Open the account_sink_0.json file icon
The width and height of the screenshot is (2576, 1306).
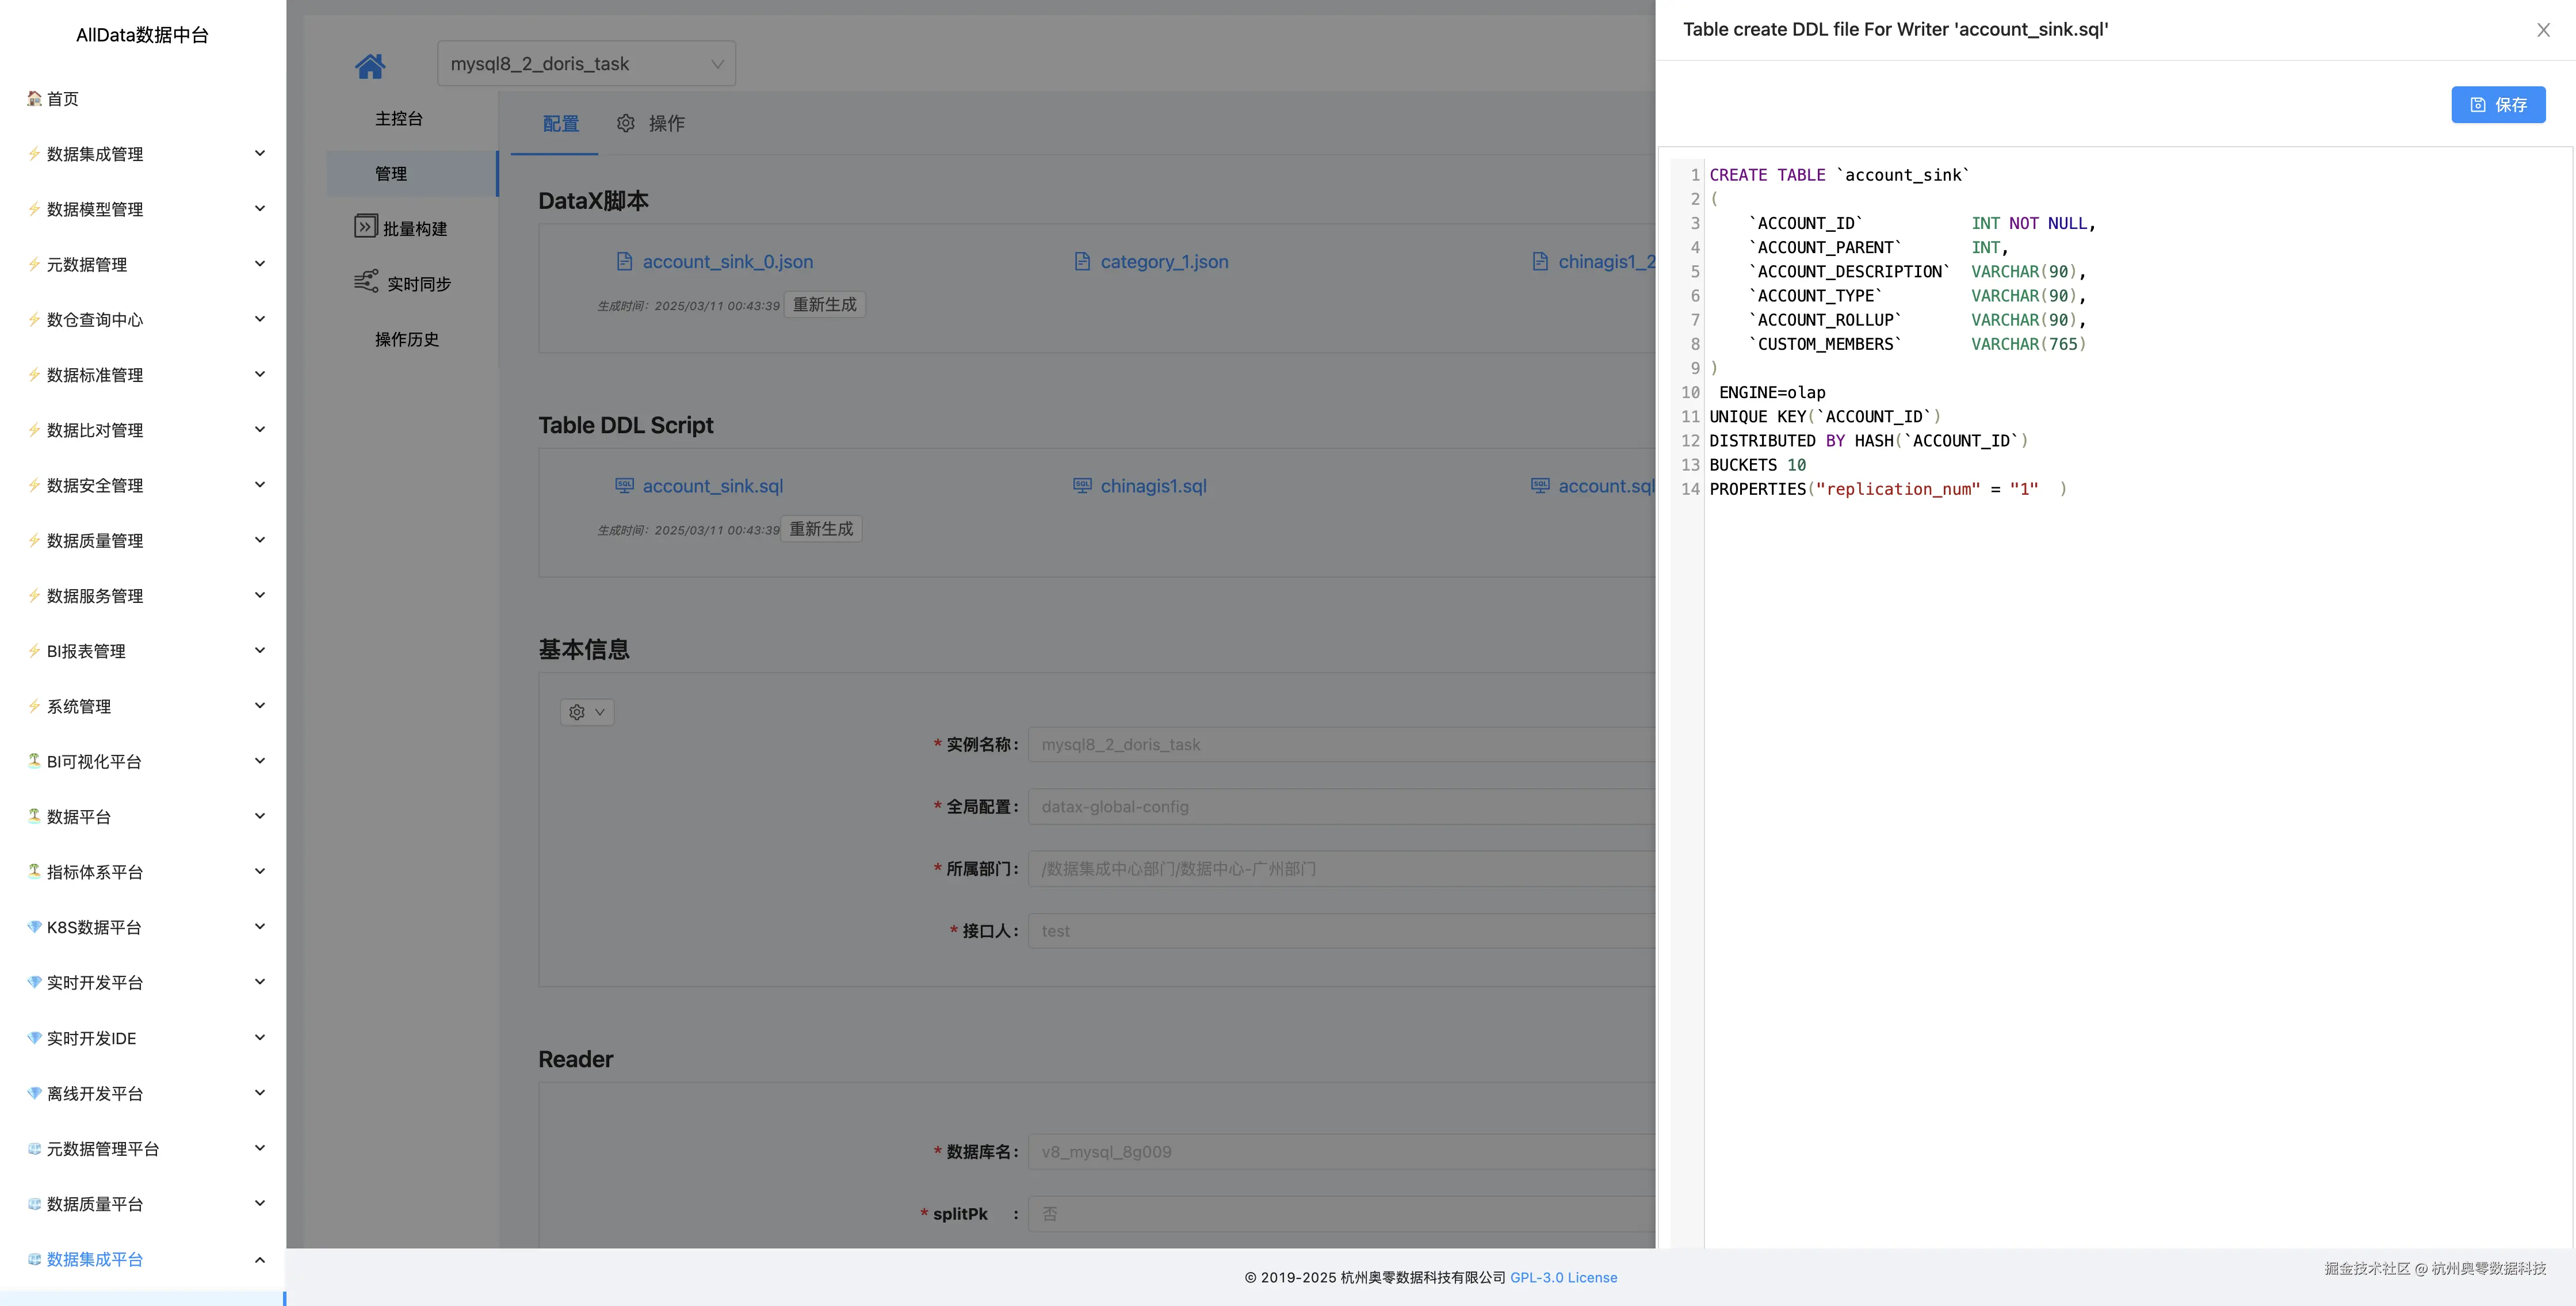point(624,262)
